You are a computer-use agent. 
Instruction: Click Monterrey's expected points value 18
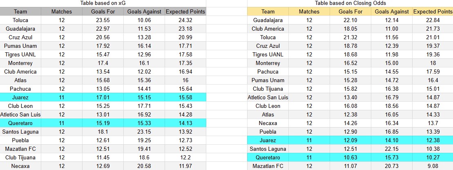pos(433,63)
